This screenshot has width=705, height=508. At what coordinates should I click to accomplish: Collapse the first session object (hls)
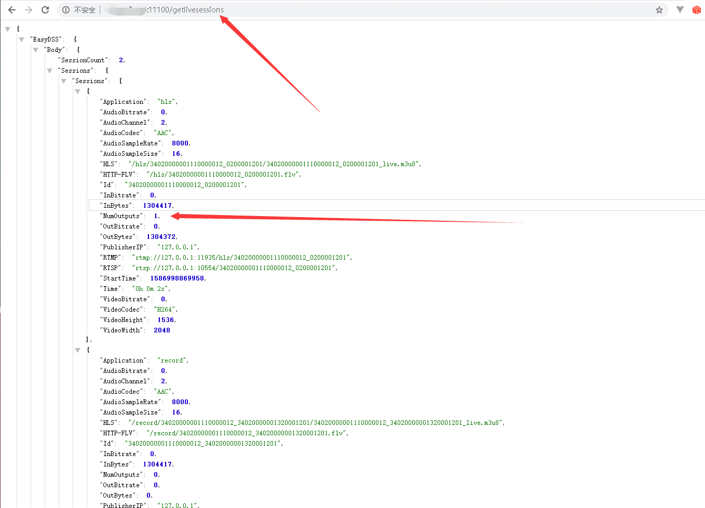pos(78,91)
